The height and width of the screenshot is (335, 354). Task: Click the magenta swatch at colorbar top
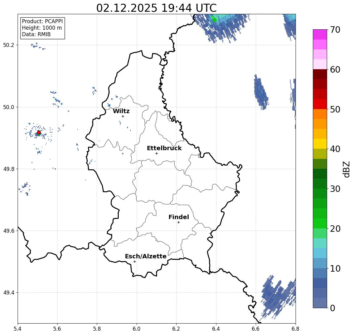[x=320, y=35]
